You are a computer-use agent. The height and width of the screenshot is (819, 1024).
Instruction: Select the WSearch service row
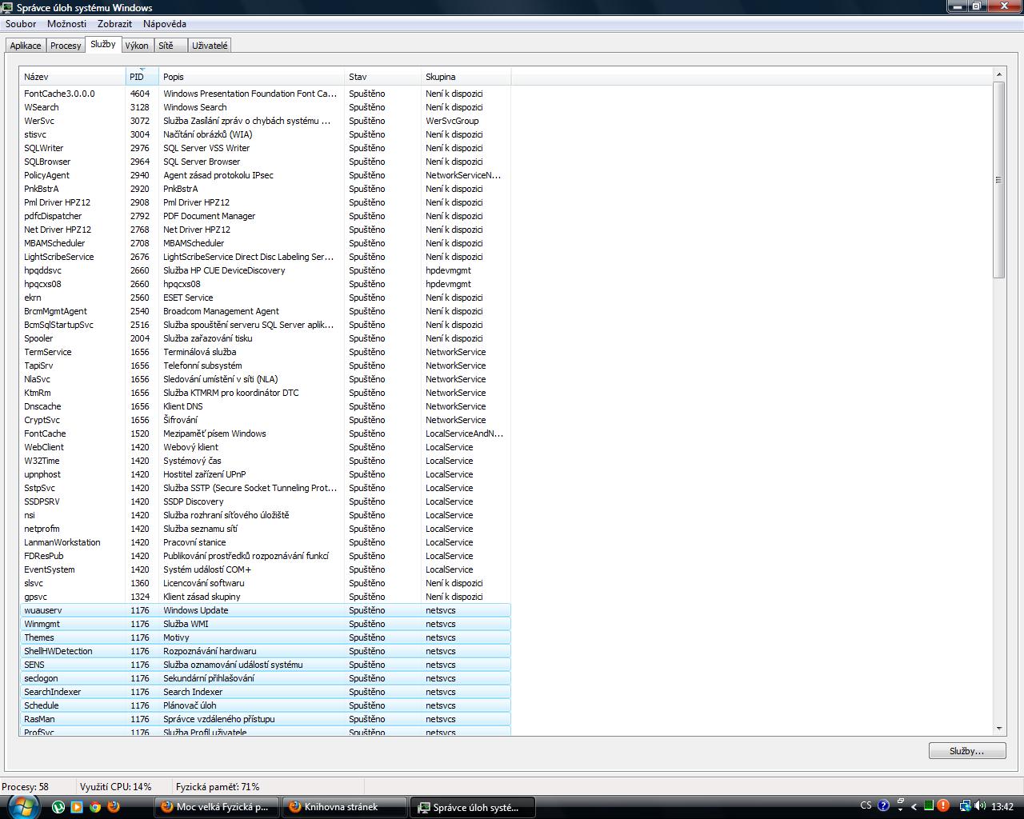point(265,107)
